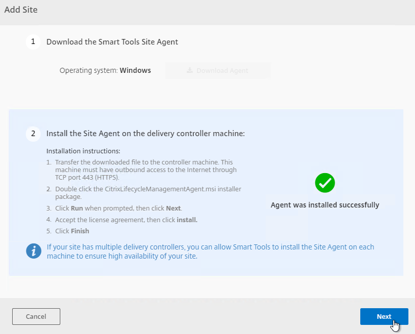The image size is (415, 334).
Task: Click the Download Agent button
Action: tap(217, 70)
